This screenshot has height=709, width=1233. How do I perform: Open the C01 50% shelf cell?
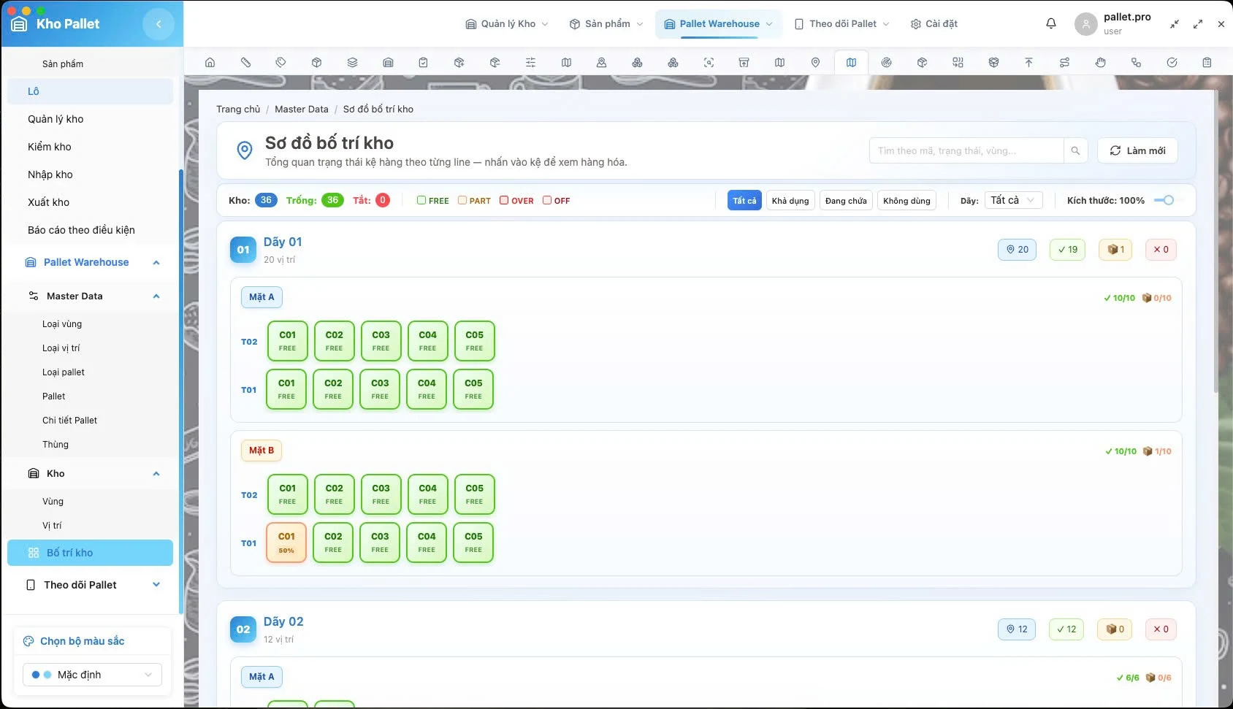(286, 543)
